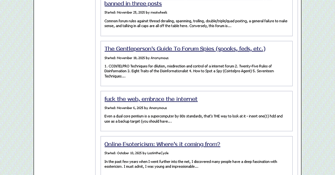
Task: Click the 'Common forum rules against thread derailing' excerpt
Action: click(196, 23)
